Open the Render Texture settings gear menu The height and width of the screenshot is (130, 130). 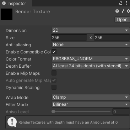click(128, 11)
